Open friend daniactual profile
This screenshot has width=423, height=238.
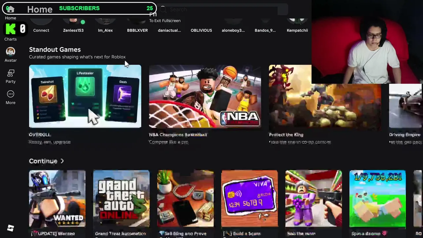tap(169, 25)
